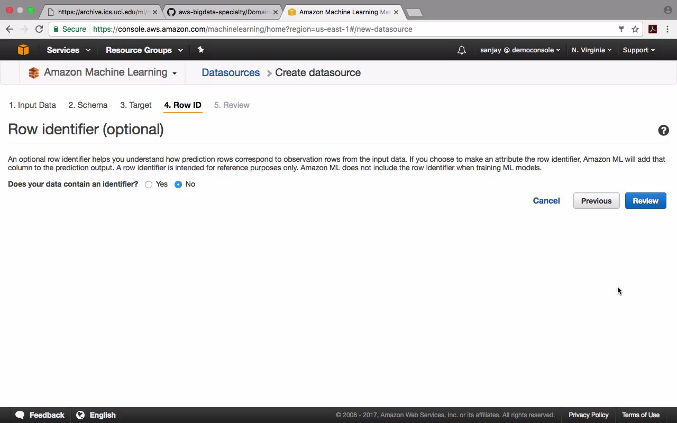Image resolution: width=677 pixels, height=423 pixels.
Task: Click the English language selector
Action: pyautogui.click(x=103, y=415)
